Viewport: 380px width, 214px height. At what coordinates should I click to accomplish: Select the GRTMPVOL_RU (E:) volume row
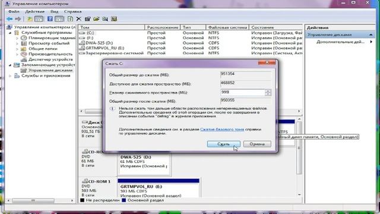click(x=191, y=48)
